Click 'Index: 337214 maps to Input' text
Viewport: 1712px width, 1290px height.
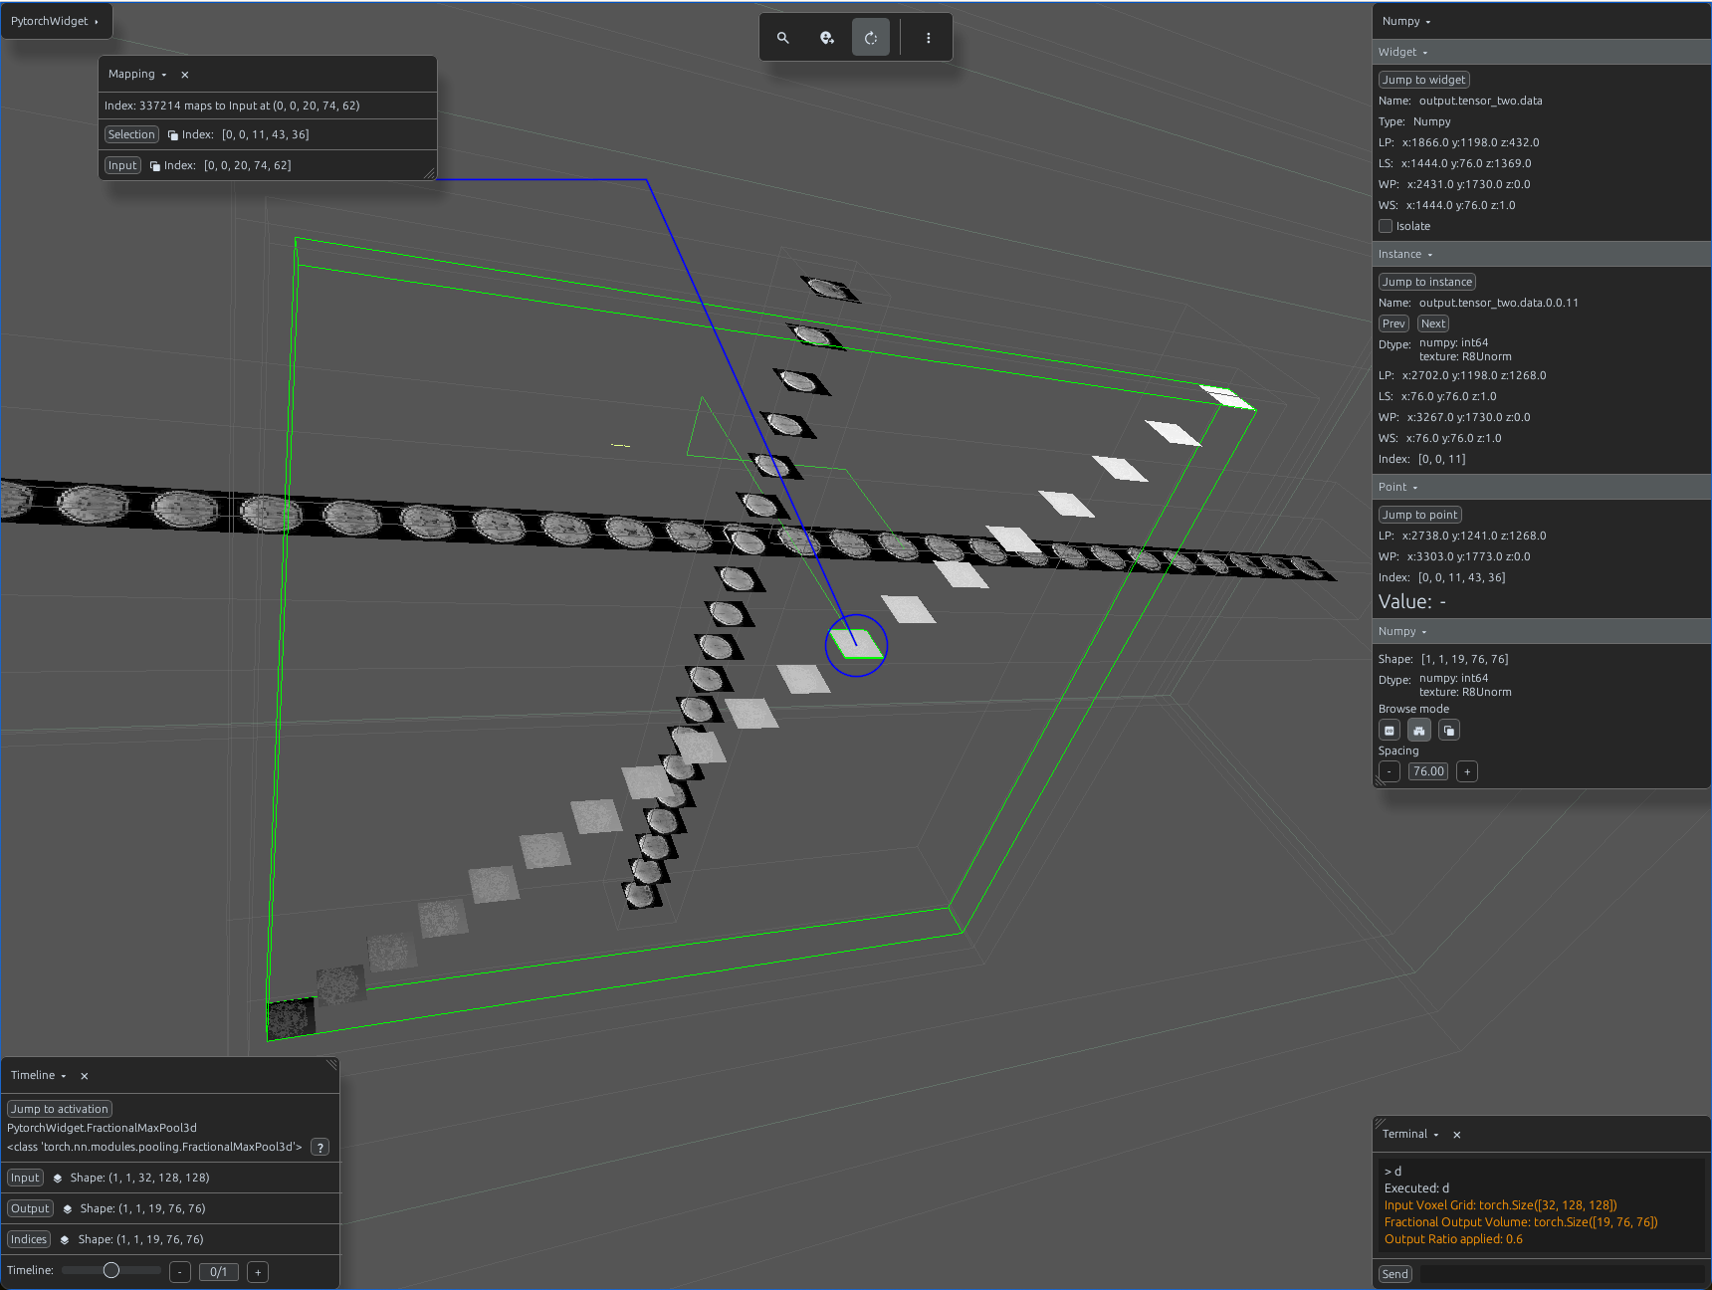coord(232,106)
